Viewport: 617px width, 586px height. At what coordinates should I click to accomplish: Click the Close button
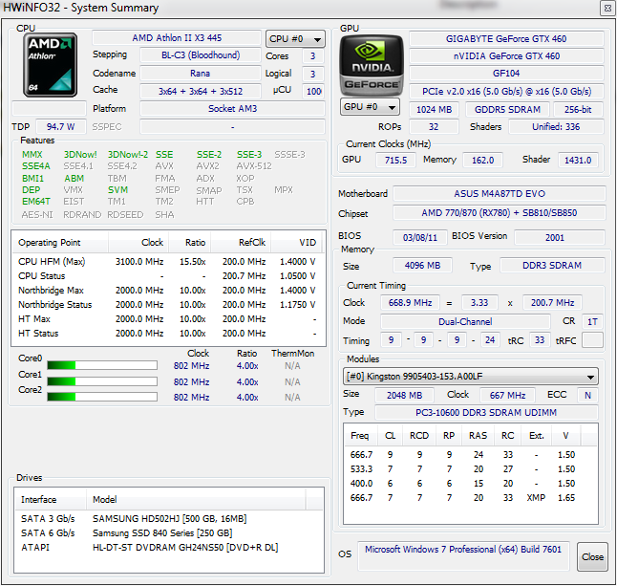point(592,557)
